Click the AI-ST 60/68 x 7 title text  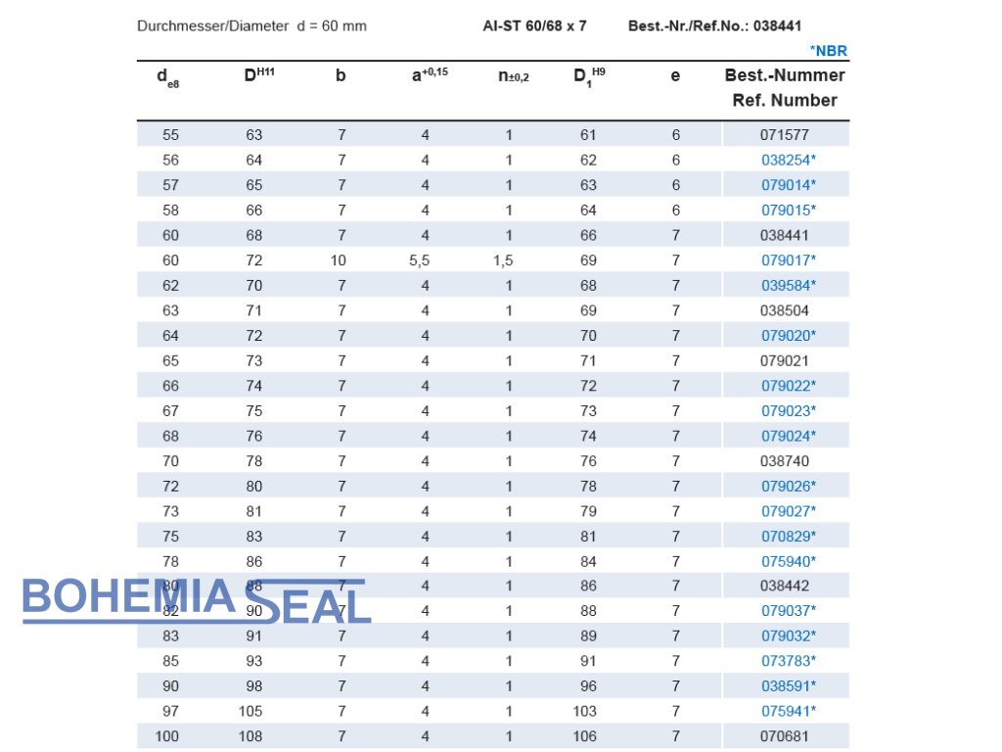point(534,25)
